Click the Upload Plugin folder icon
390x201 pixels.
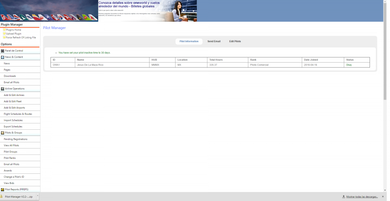pyautogui.click(x=5, y=33)
